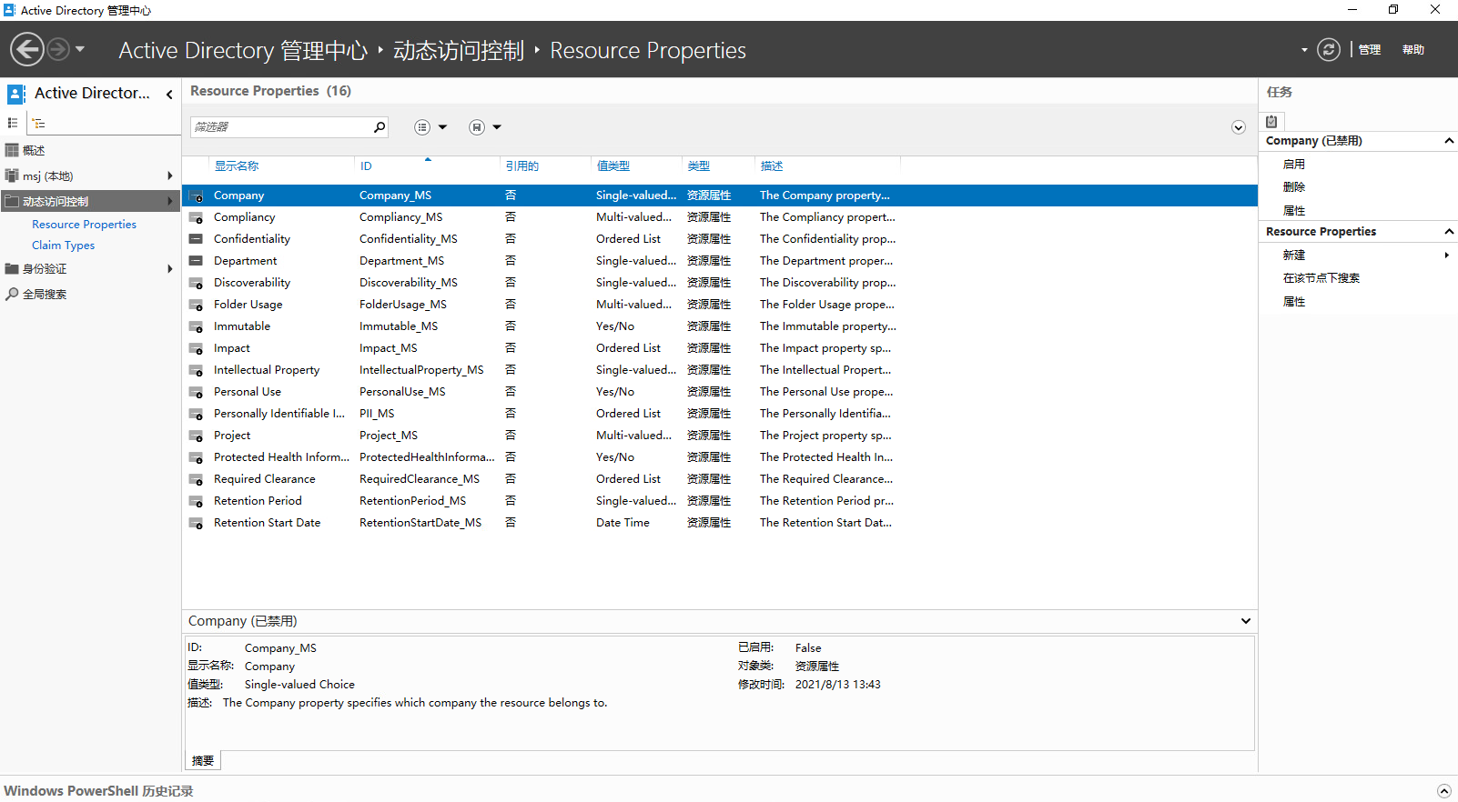The image size is (1458, 802).
Task: Collapse the Company (已禁用) details pane chevron
Action: pyautogui.click(x=1245, y=621)
